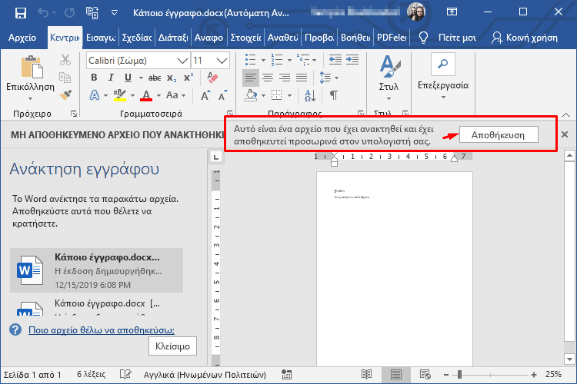Image resolution: width=577 pixels, height=384 pixels.
Task: Open the Αναφορές ribbon tab
Action: (x=208, y=38)
